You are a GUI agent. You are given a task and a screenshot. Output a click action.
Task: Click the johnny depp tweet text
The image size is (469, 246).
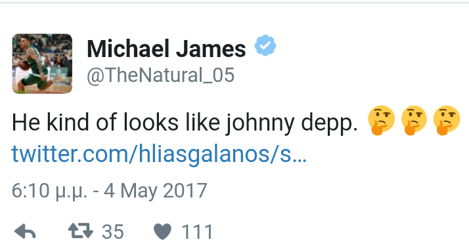tap(185, 123)
